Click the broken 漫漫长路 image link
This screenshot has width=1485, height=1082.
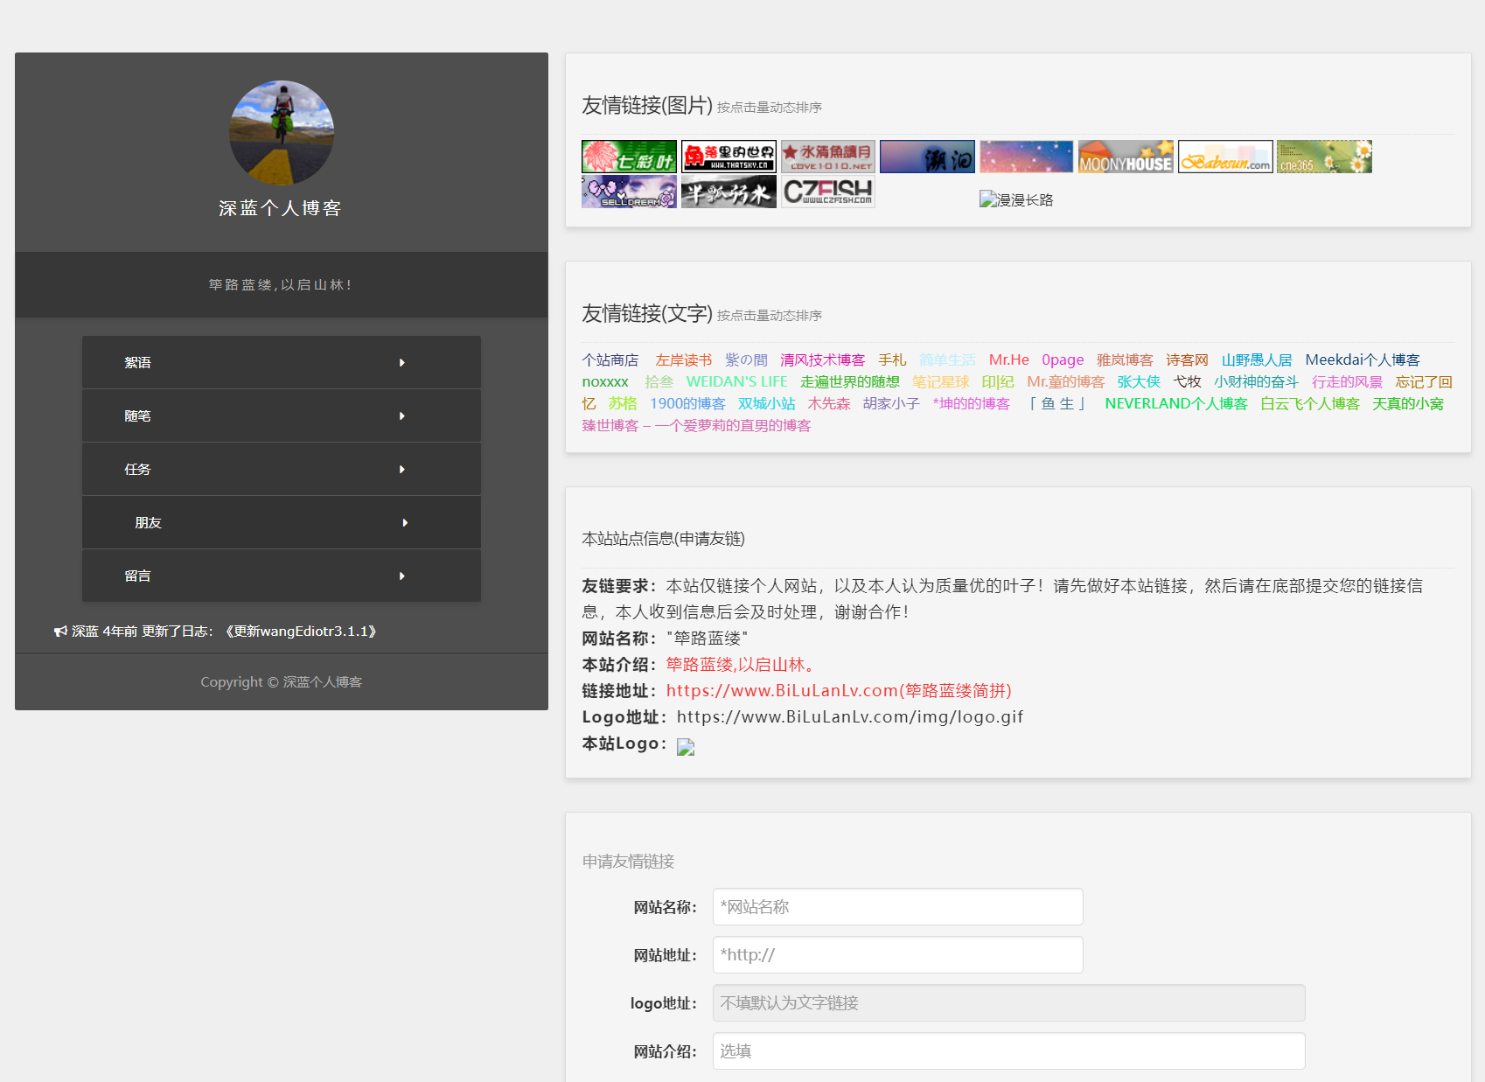(1016, 199)
